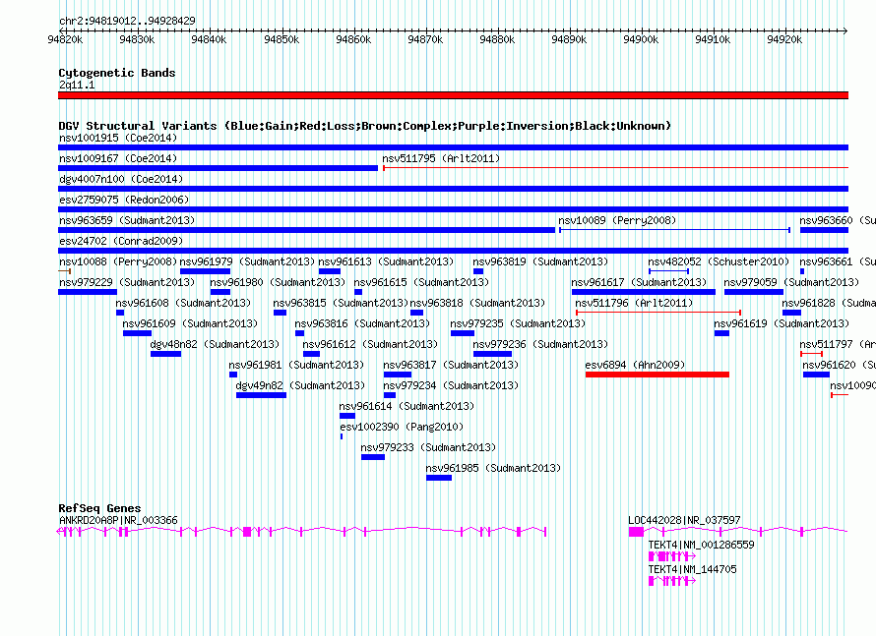
Task: Click the nsv961613 (Sudmant2013) label
Action: pyautogui.click(x=386, y=261)
